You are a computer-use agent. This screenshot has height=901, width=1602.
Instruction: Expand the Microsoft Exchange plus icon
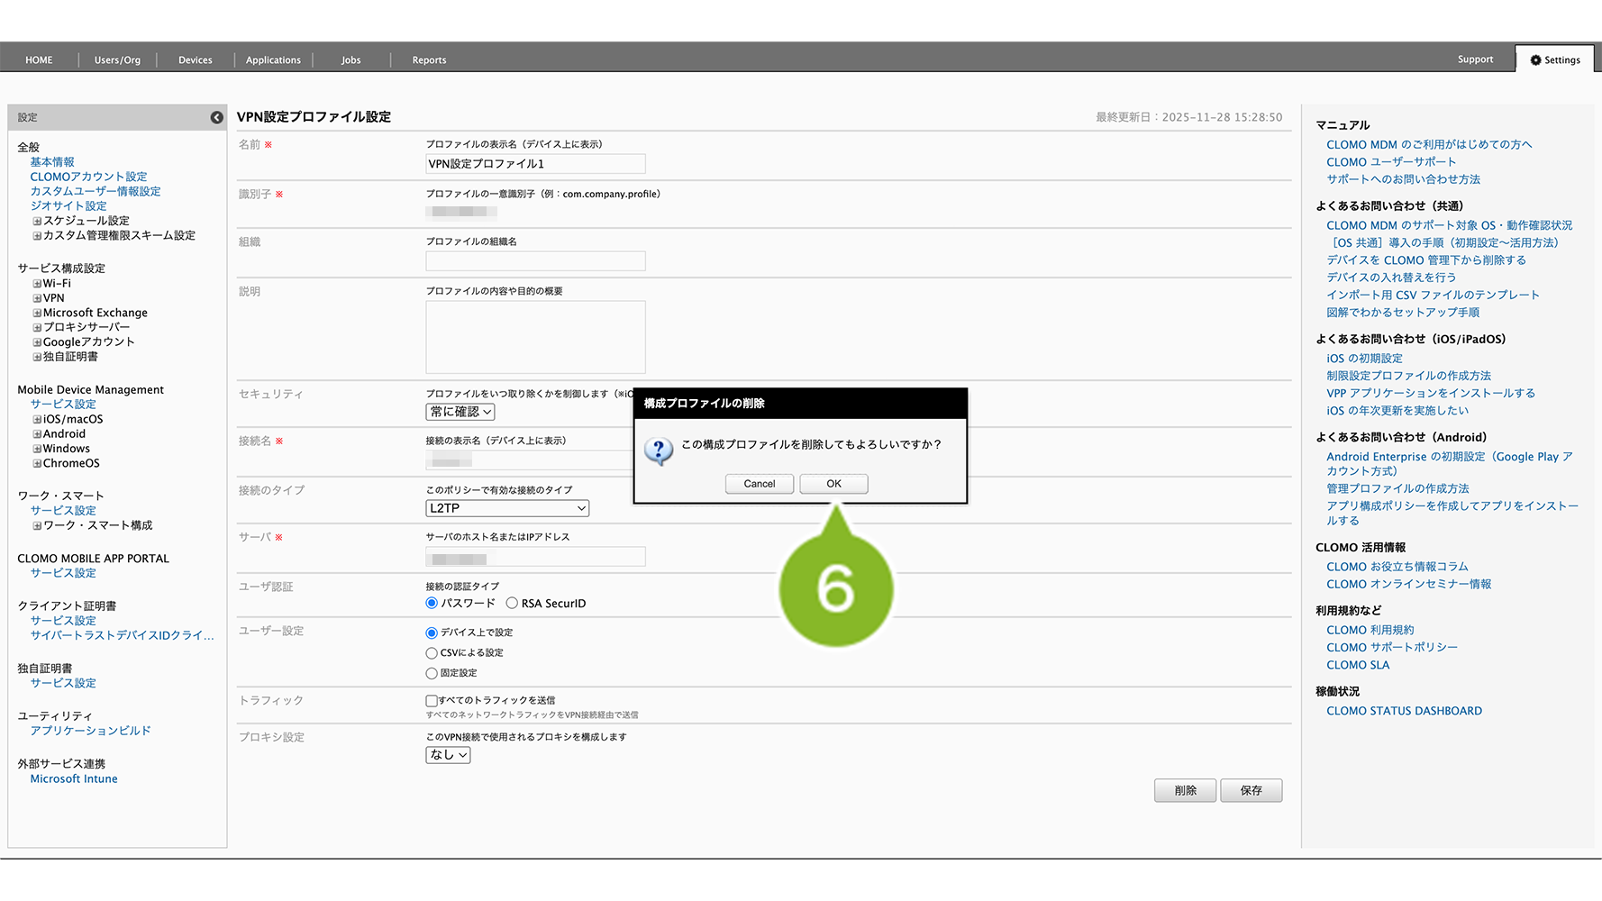37,314
